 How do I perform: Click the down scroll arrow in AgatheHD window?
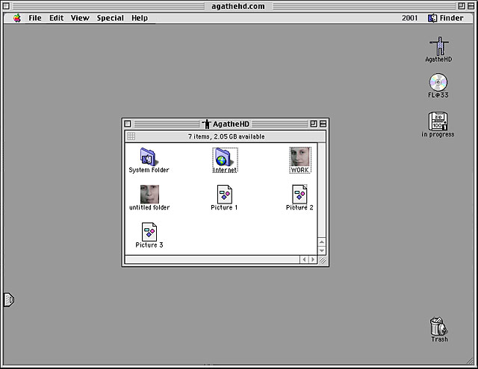[x=322, y=251]
